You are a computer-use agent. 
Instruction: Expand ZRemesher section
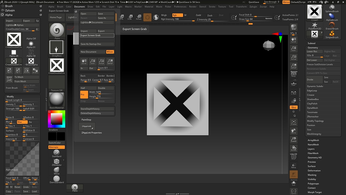pyautogui.click(x=313, y=116)
